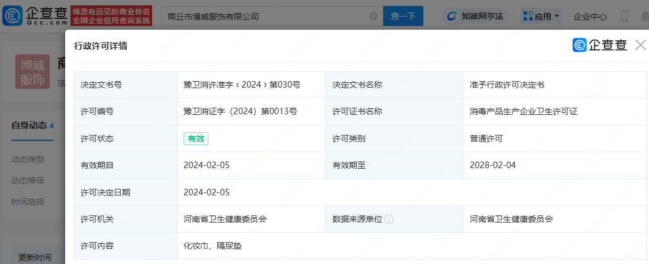This screenshot has height=264, width=649.
Task: Click the 时间选择 filter label
Action: tap(28, 202)
